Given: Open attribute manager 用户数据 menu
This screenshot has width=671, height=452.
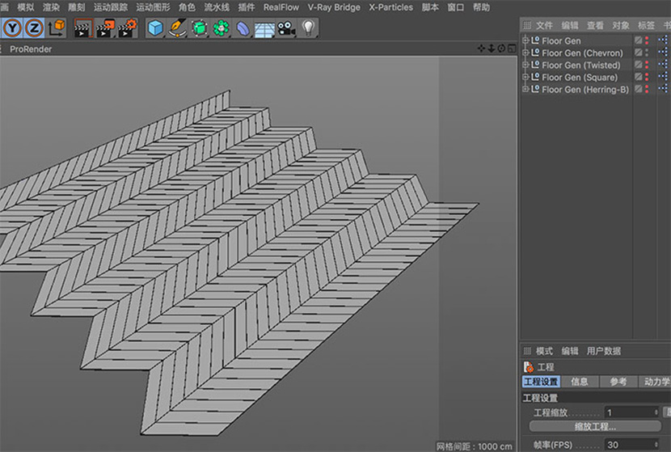Looking at the screenshot, I should 603,352.
